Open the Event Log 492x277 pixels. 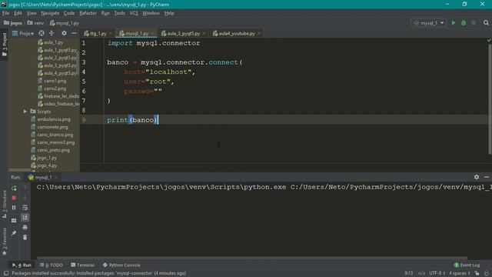[x=467, y=265]
